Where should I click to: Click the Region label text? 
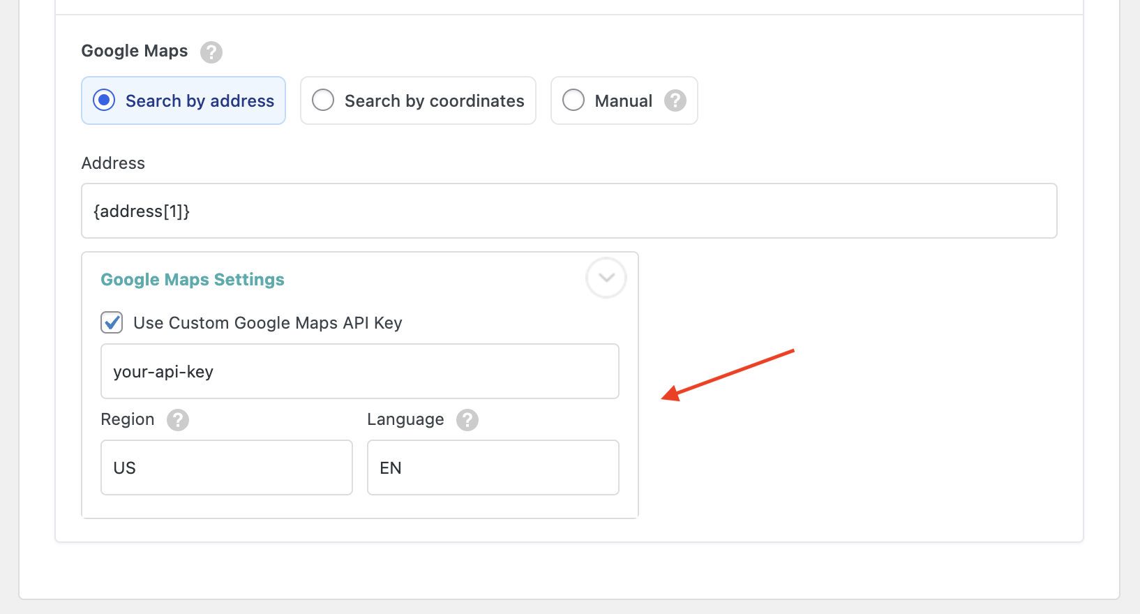coord(128,419)
